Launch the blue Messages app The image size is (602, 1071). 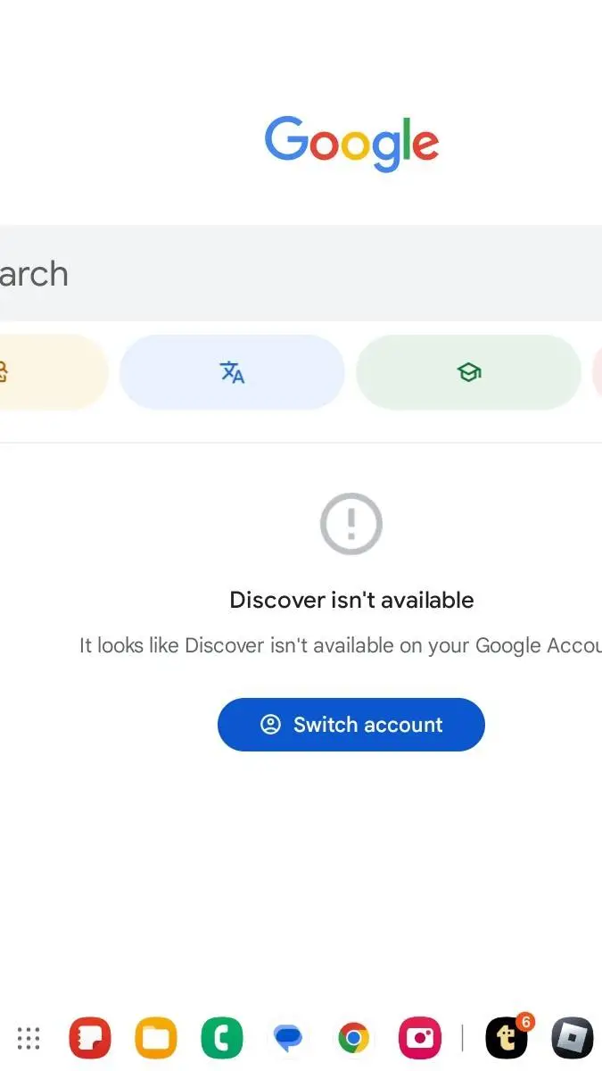click(288, 1038)
